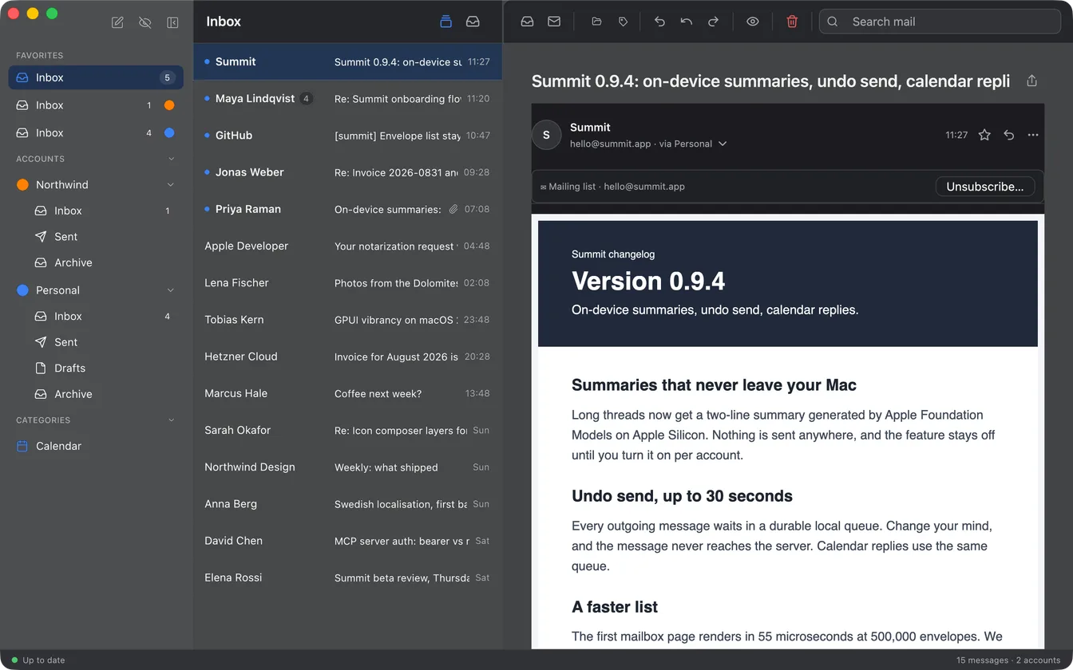The width and height of the screenshot is (1073, 670).
Task: Click the 'Up to date' status indicator
Action: pos(38,660)
